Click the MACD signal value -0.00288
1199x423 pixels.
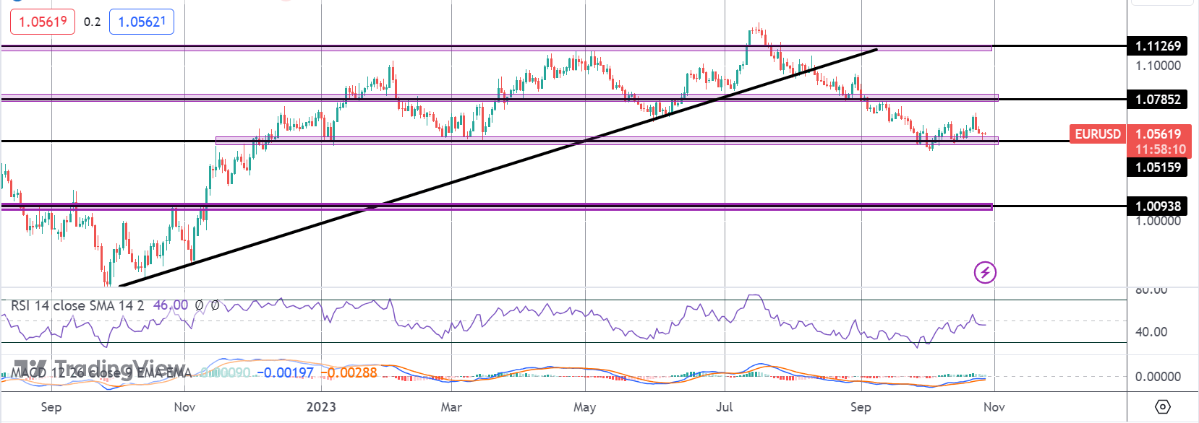(x=350, y=373)
